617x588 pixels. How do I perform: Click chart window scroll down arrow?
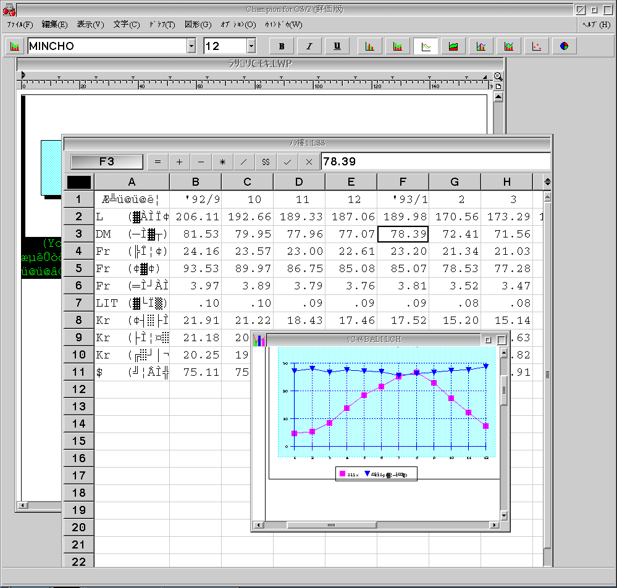click(504, 515)
